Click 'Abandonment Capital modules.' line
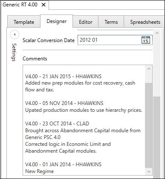 [x=61, y=151]
